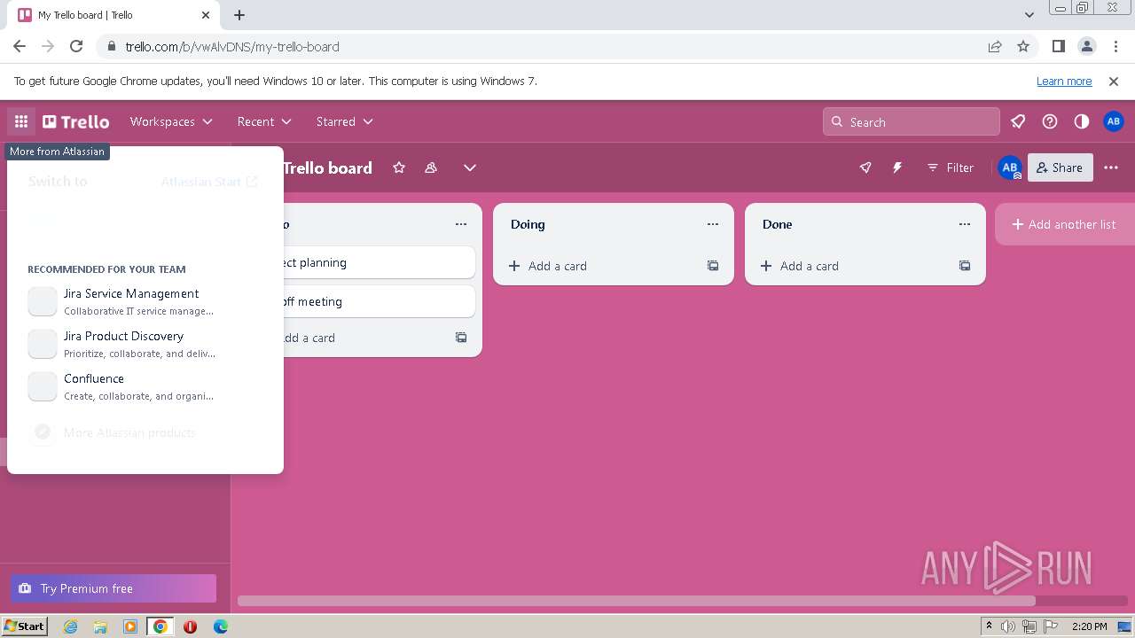Viewport: 1135px width, 638px height.
Task: Create card from template in Done list
Action: [x=965, y=266]
